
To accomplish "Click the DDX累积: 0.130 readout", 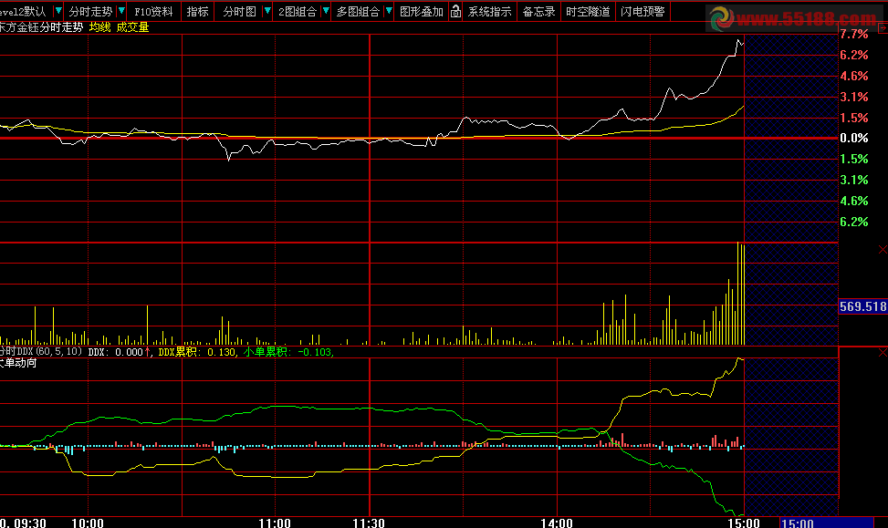I will pos(196,352).
